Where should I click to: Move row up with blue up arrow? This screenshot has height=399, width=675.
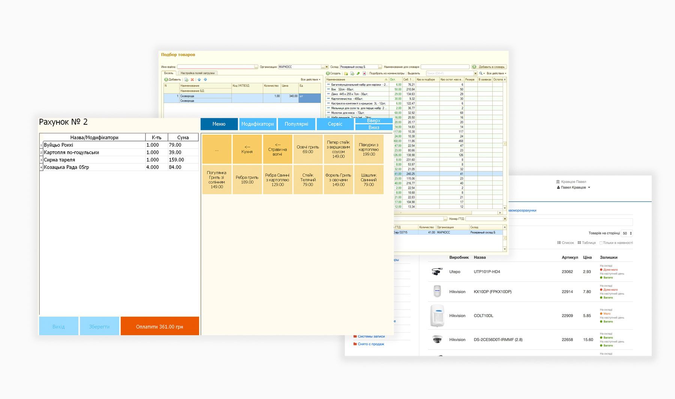pyautogui.click(x=199, y=79)
